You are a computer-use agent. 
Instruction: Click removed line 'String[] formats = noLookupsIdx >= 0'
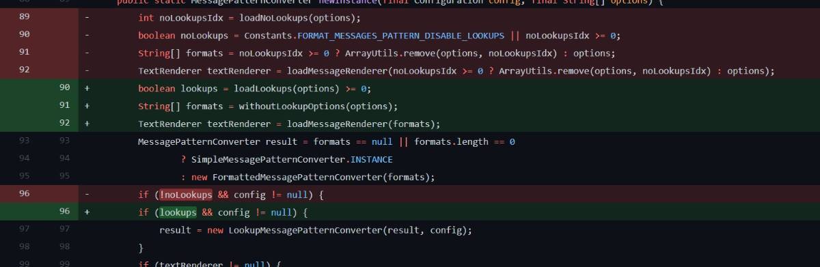377,53
